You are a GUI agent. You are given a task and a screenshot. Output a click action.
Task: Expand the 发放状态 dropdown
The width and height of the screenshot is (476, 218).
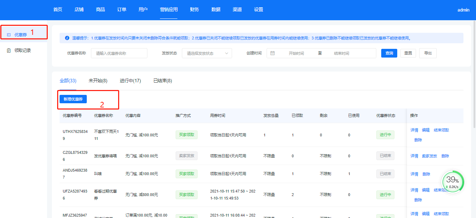point(207,53)
